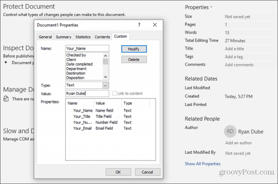278x184 pixels.
Task: Select Checked by in the name list
Action: pyautogui.click(x=76, y=55)
